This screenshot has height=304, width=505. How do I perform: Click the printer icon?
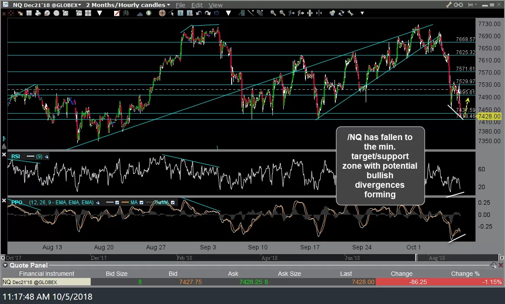[x=38, y=13]
